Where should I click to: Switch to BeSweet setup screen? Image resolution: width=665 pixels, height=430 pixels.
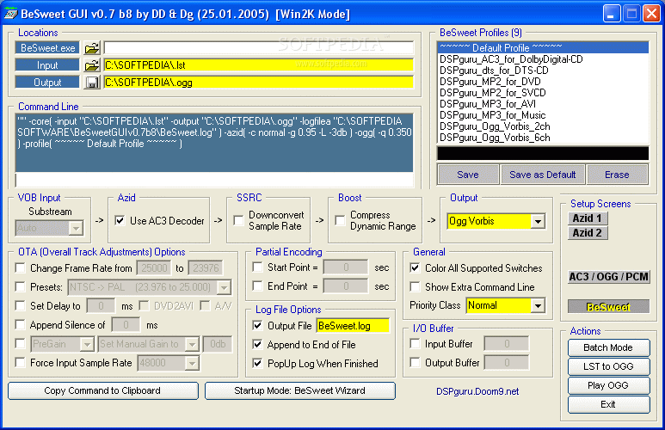pos(608,307)
